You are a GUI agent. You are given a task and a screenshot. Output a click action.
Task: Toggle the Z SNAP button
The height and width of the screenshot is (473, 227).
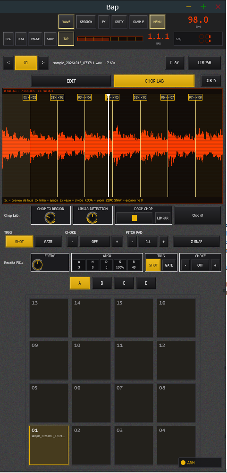(x=196, y=242)
